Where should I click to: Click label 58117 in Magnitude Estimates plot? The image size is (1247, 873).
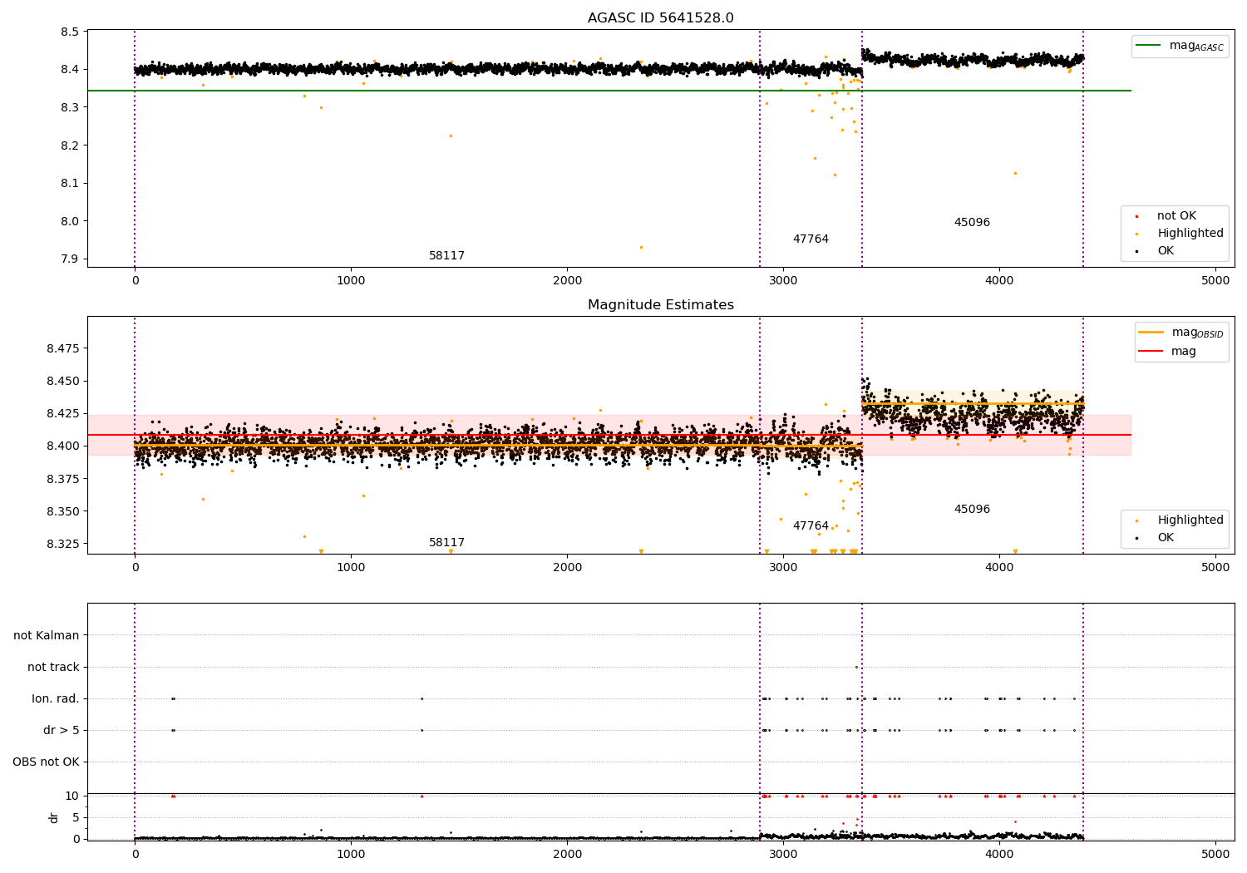[446, 543]
